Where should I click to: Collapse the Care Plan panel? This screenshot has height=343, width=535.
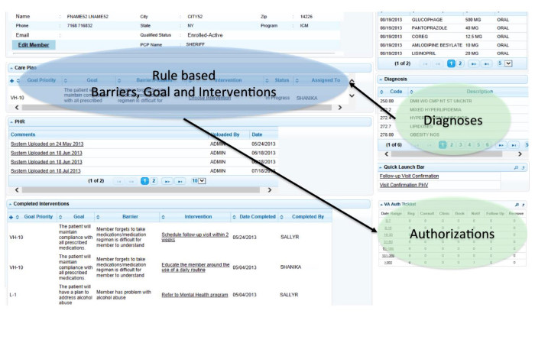11,68
